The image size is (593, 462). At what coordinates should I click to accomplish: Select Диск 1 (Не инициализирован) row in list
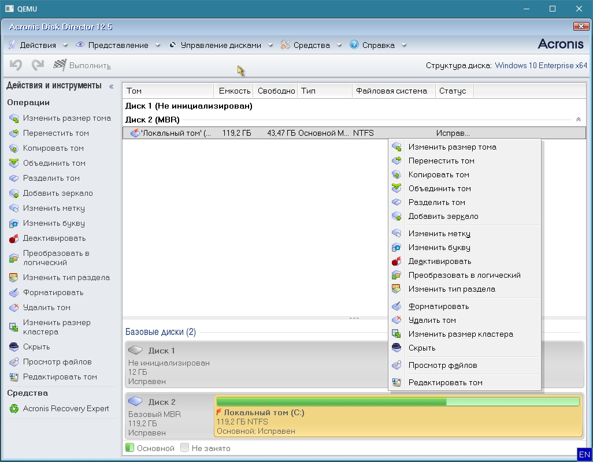point(354,106)
